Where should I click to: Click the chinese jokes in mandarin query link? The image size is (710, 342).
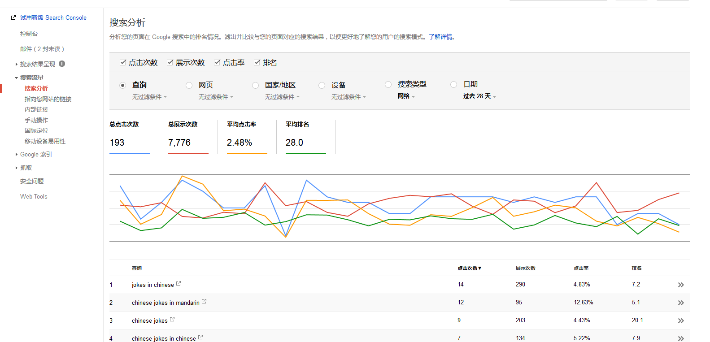(166, 303)
